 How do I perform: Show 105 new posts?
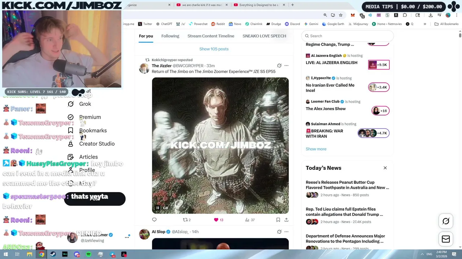click(x=214, y=49)
